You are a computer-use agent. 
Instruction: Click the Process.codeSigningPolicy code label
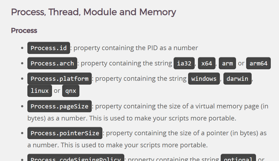point(76,159)
